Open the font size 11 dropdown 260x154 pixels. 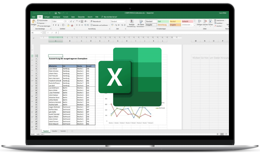[69, 21]
